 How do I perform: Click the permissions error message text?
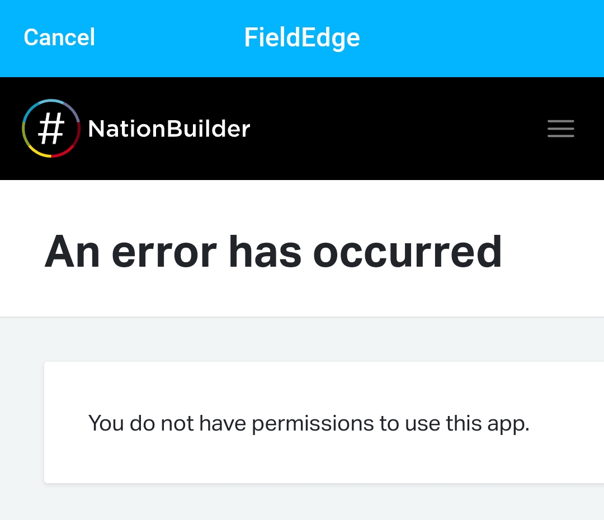(309, 423)
